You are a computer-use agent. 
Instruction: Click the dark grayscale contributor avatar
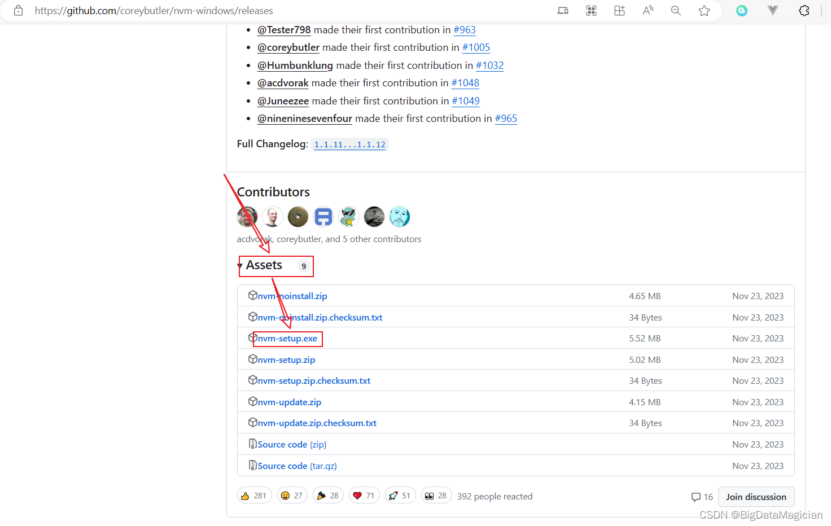point(374,217)
